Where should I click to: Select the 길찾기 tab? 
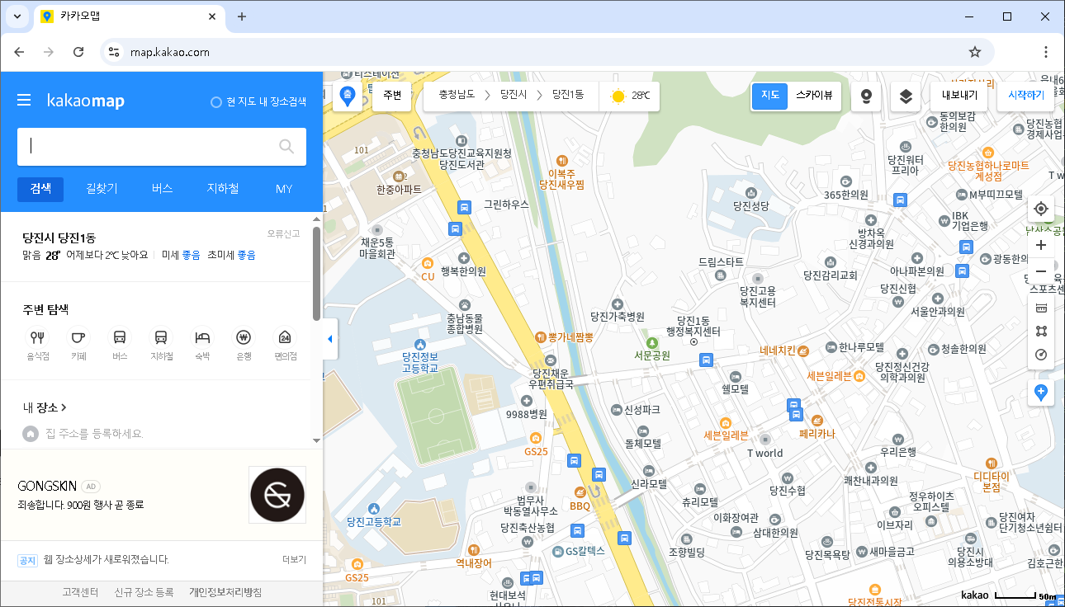click(x=102, y=189)
